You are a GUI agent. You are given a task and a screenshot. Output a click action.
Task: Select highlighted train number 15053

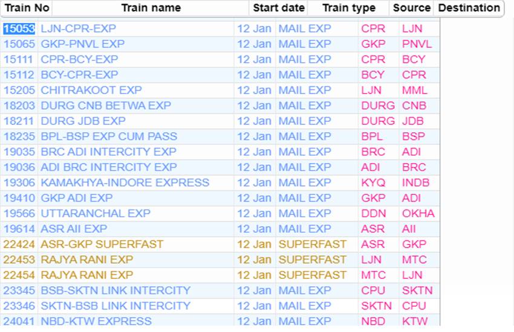19,28
